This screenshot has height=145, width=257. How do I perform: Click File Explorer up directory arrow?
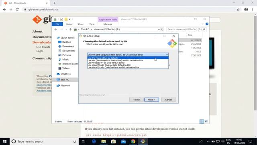(70, 29)
